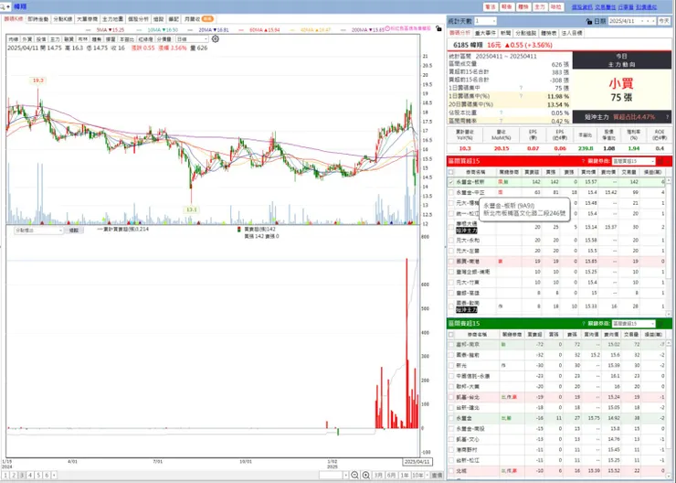Toggle select-all checkbox in buyers table header
Image resolution: width=676 pixels, height=483 pixels.
pyautogui.click(x=451, y=172)
